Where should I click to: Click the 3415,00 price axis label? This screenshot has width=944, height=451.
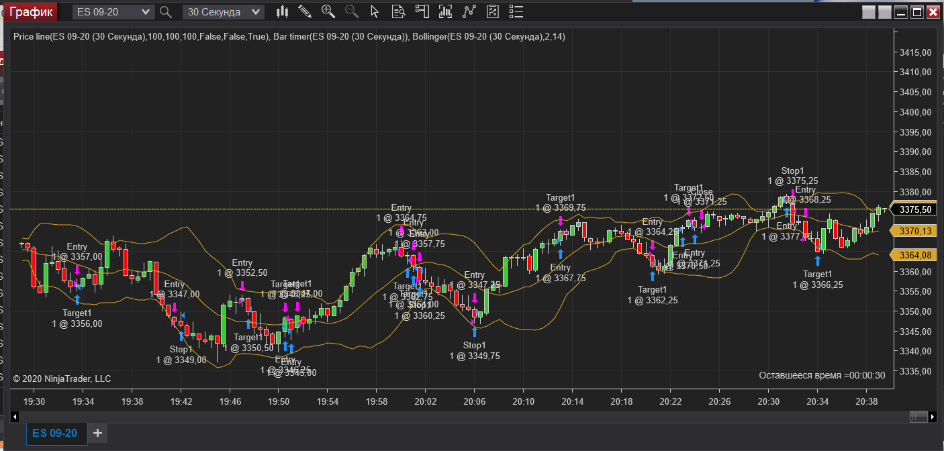point(915,52)
